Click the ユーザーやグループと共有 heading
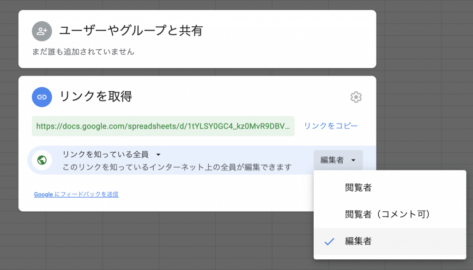 tap(131, 31)
